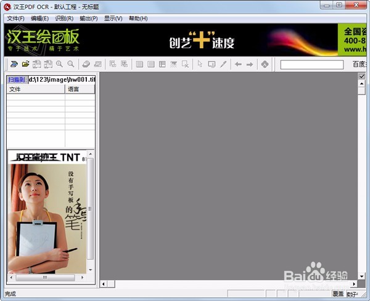Click the thumbnail horizontal scrollbar handle

click(45, 278)
